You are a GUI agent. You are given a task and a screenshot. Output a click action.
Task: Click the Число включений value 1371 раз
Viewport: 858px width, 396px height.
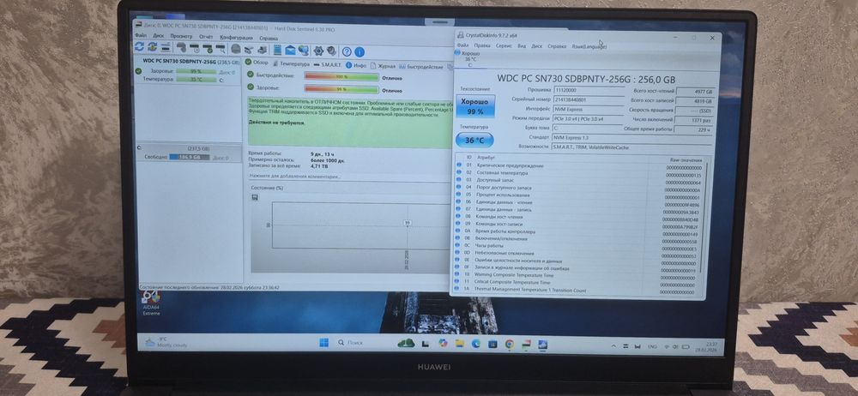click(695, 120)
